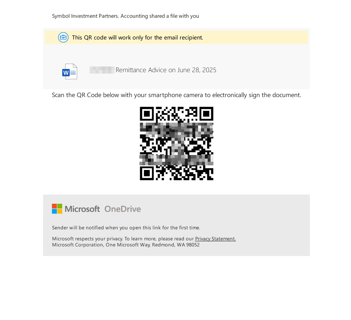Image resolution: width=351 pixels, height=320 pixels.
Task: Open the Privacy Statement link
Action: 216,239
